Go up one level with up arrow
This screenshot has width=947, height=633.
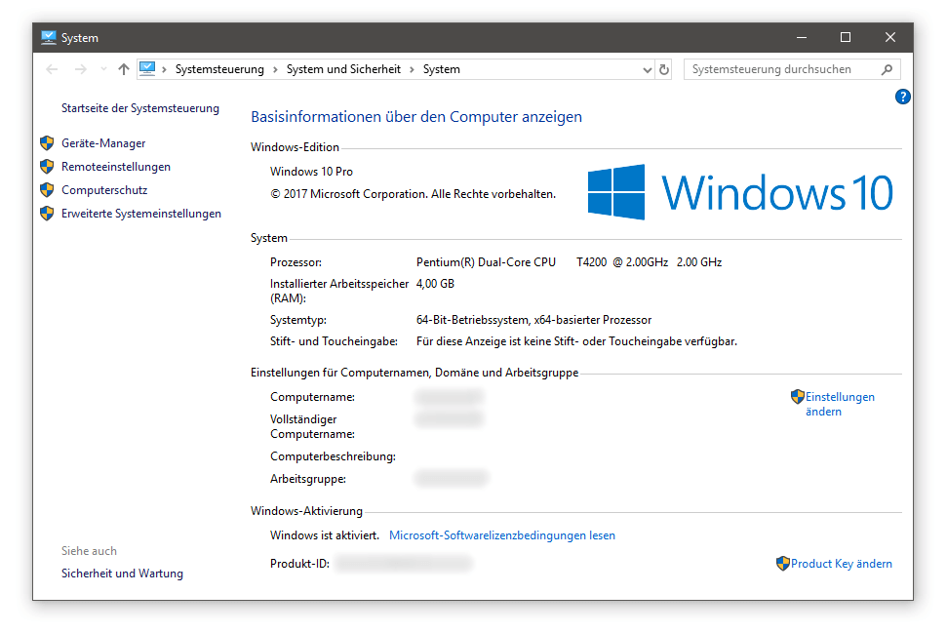pos(123,69)
